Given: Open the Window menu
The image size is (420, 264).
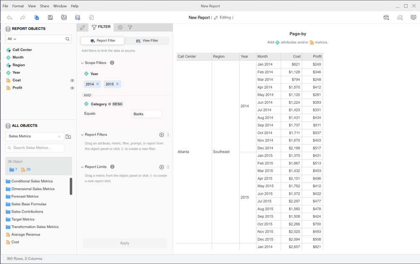Looking at the screenshot, I should click(x=60, y=6).
